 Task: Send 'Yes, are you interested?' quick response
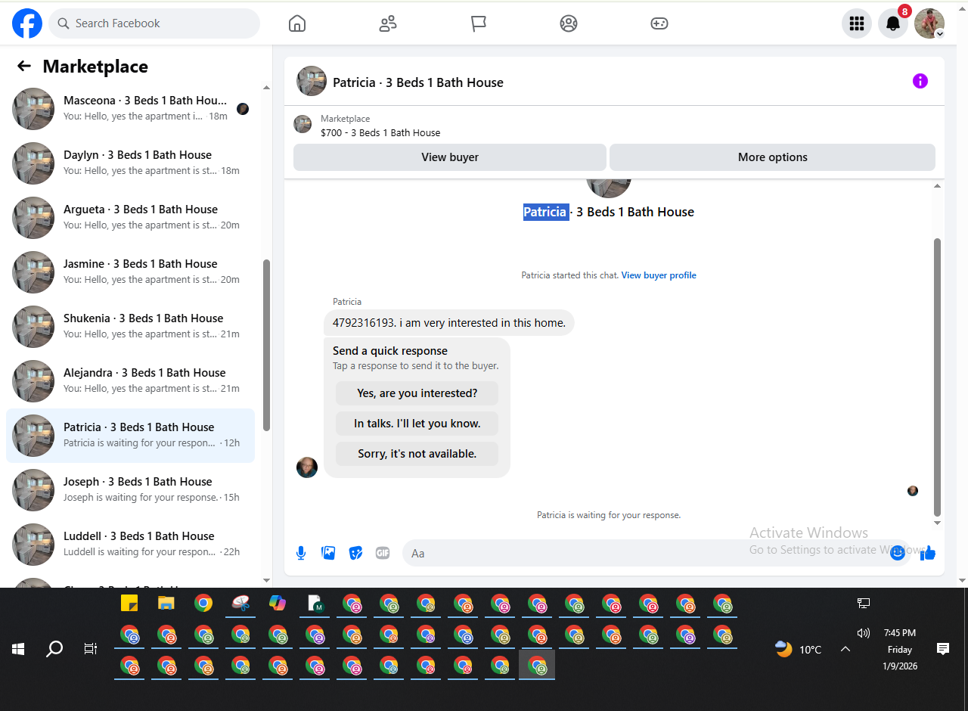click(x=417, y=393)
